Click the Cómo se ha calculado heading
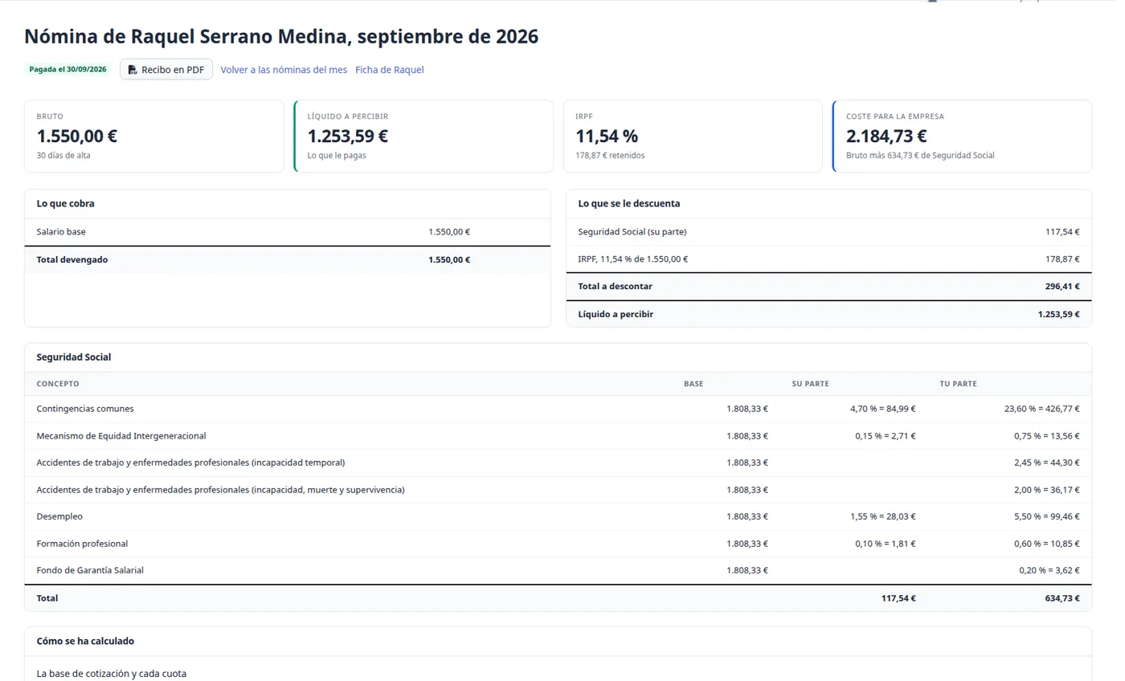 click(85, 642)
